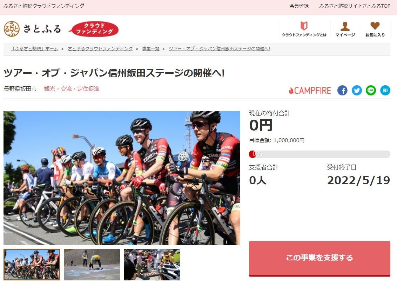The image size is (397, 286).
Task: Open the クラウドファンディングとは shield icon
Action: [304, 26]
